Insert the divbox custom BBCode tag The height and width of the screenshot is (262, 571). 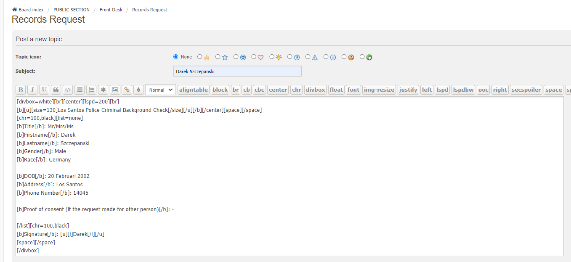click(x=315, y=90)
